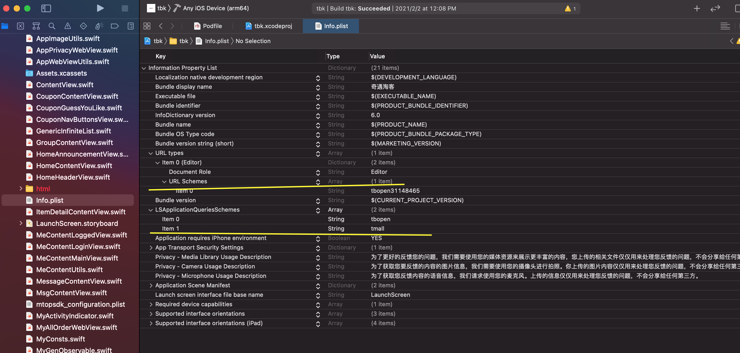Click the related items grid icon
Screen dimensions: 740x353
(x=147, y=26)
